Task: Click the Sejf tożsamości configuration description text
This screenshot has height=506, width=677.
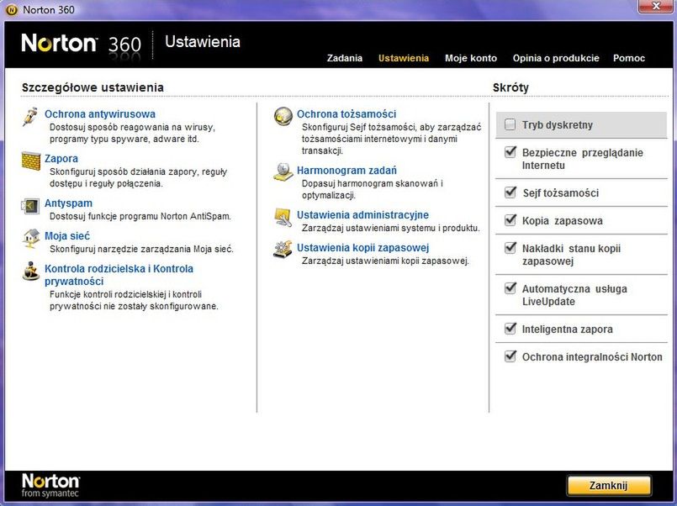Action: click(391, 139)
